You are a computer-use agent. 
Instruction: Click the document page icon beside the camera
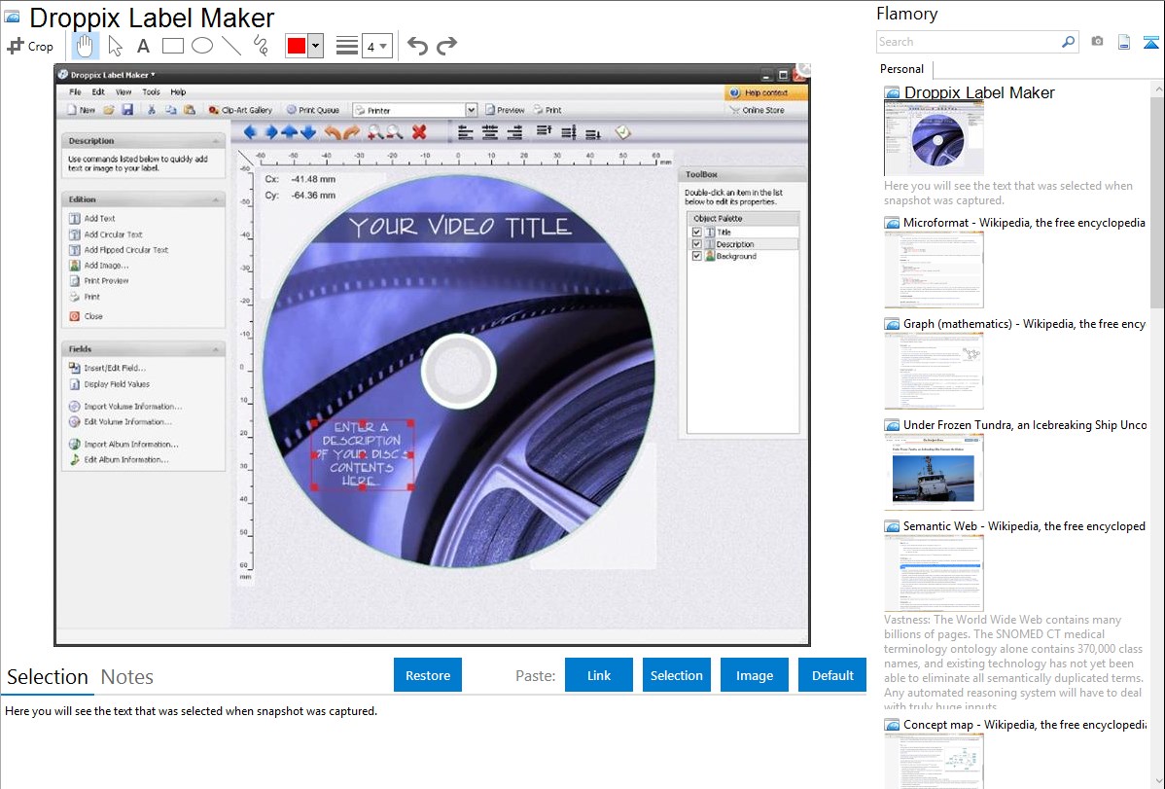point(1124,42)
